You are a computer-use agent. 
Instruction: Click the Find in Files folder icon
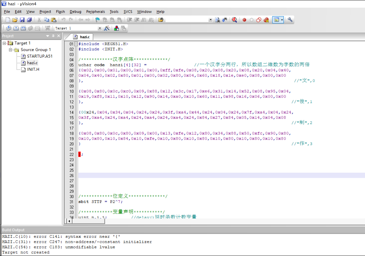(161, 20)
